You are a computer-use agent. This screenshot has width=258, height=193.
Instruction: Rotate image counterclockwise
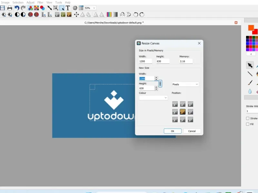[136, 14]
